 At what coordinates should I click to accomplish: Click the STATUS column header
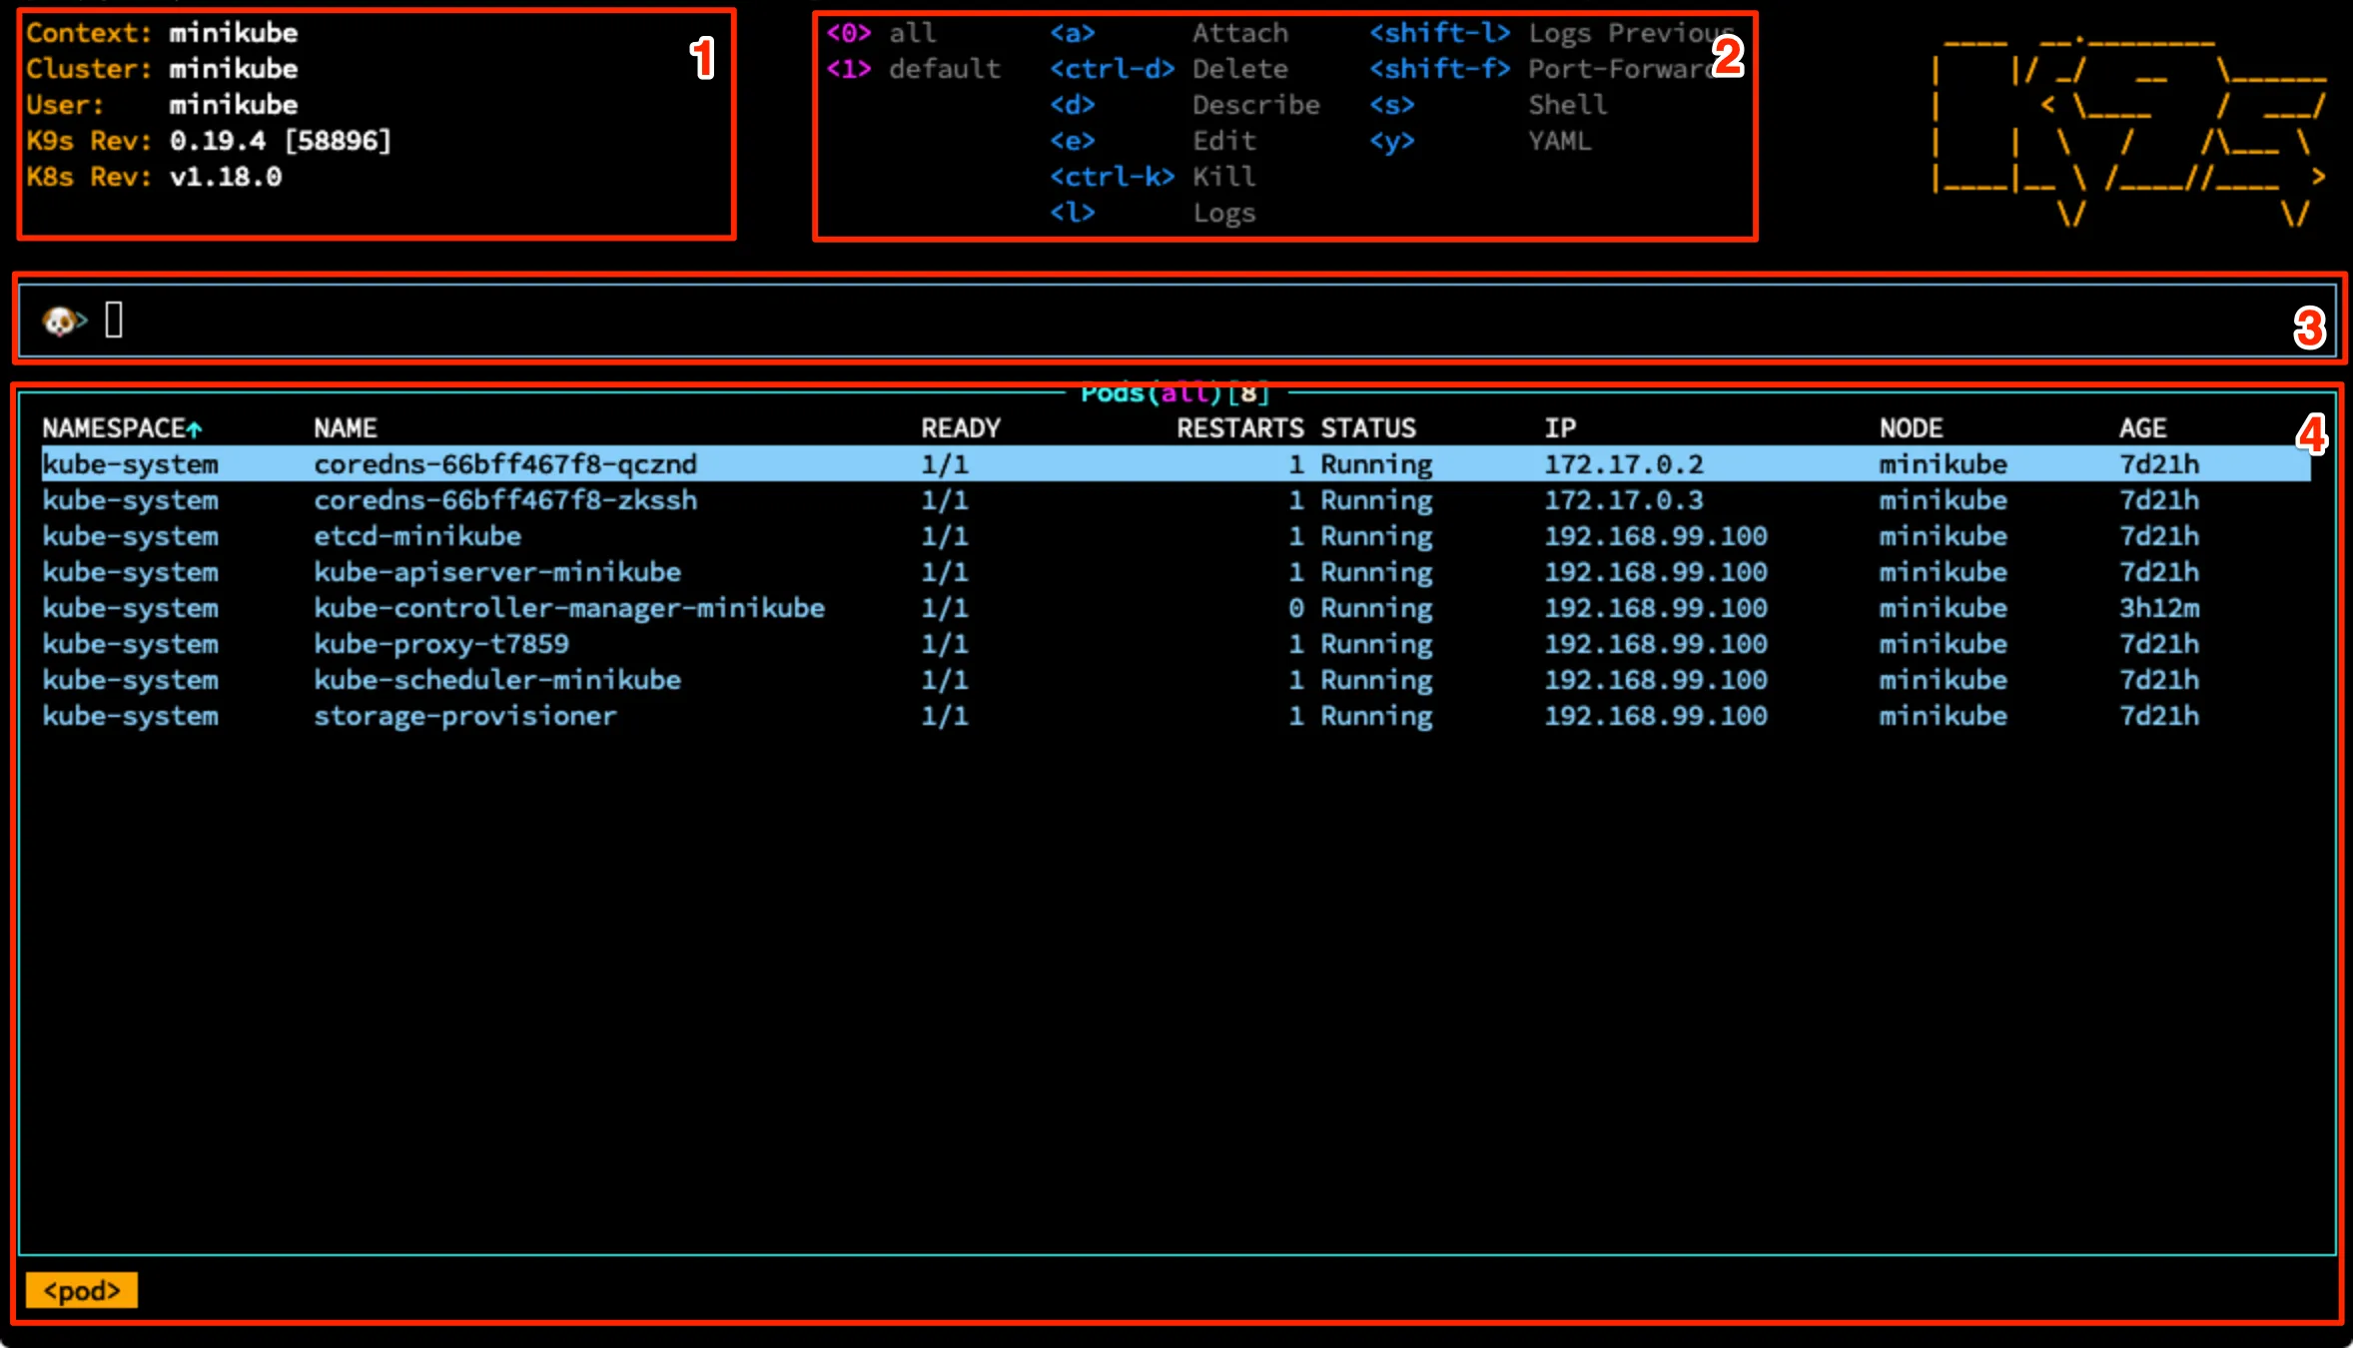1368,428
